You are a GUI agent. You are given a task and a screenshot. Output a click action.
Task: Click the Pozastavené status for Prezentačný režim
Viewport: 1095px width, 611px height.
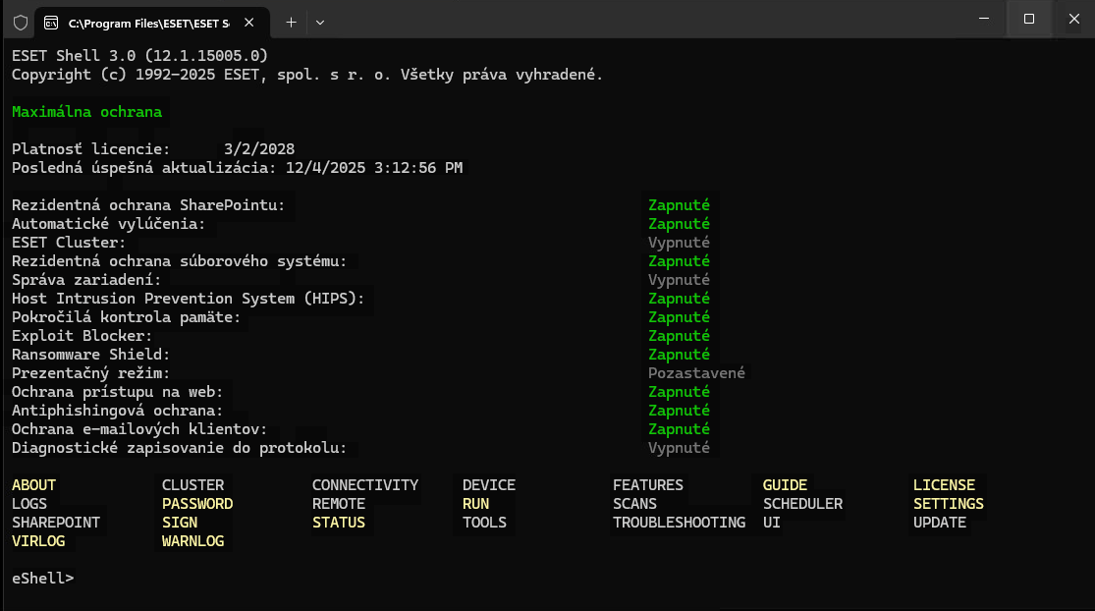coord(696,373)
